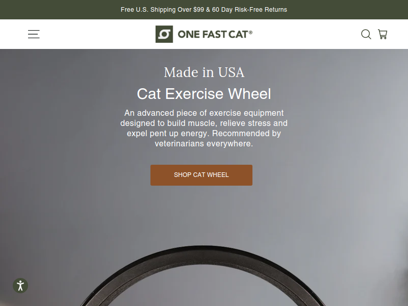Click the Free U.S. Shipping announcement text
The image size is (408, 306).
point(156,10)
